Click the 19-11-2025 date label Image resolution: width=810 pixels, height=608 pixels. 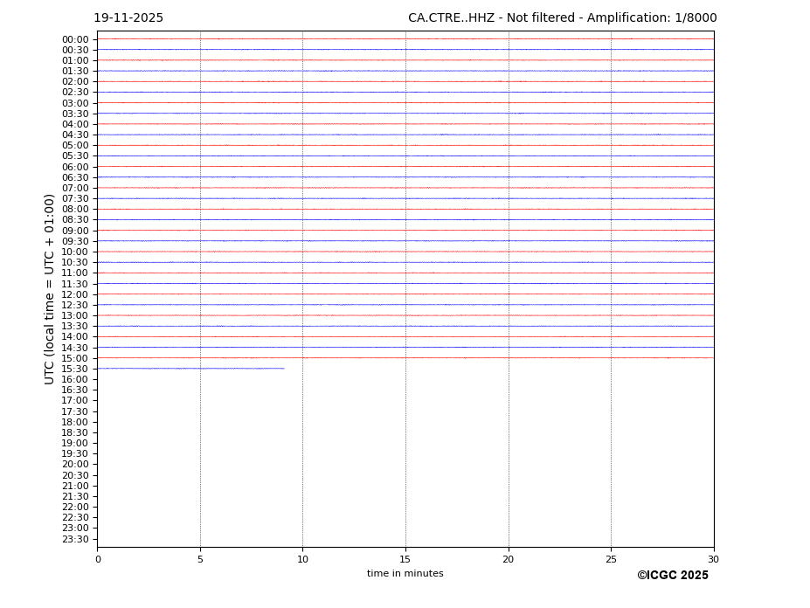click(x=128, y=18)
